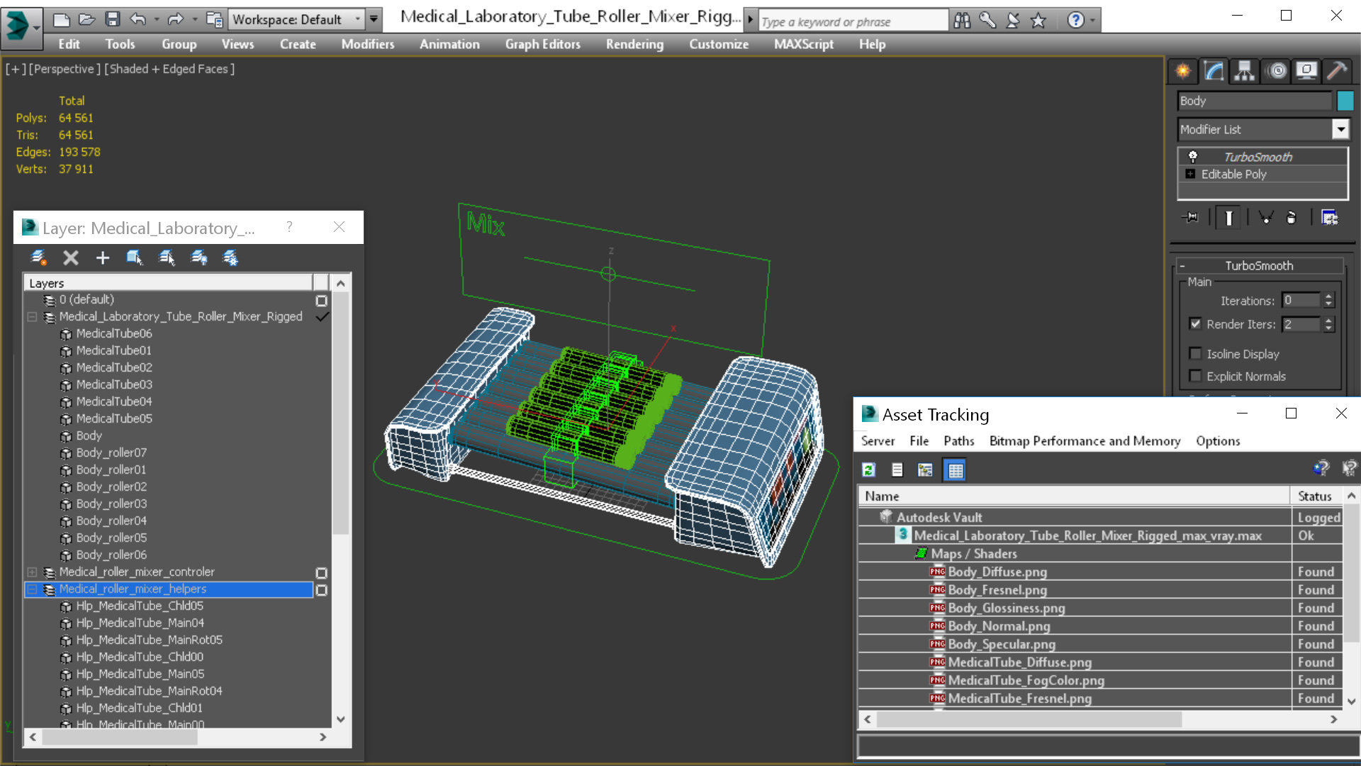
Task: Select Editable Poly in modifier stack
Action: 1233,174
